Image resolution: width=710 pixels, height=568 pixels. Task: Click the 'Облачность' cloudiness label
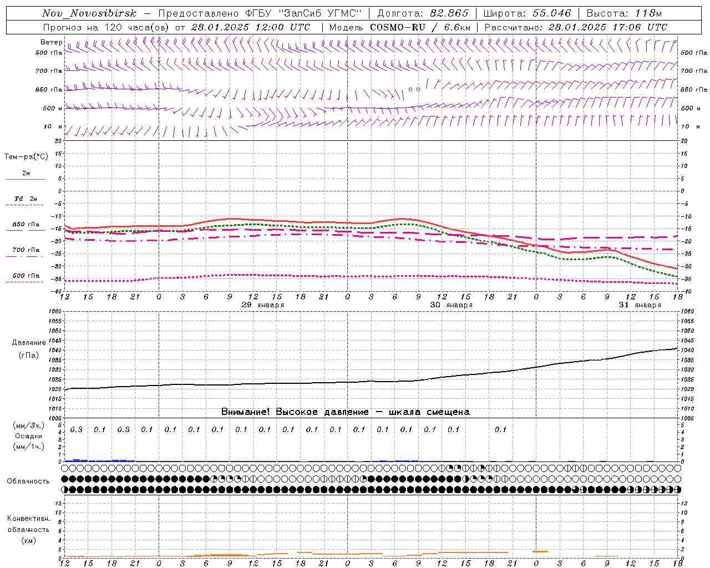pyautogui.click(x=28, y=481)
